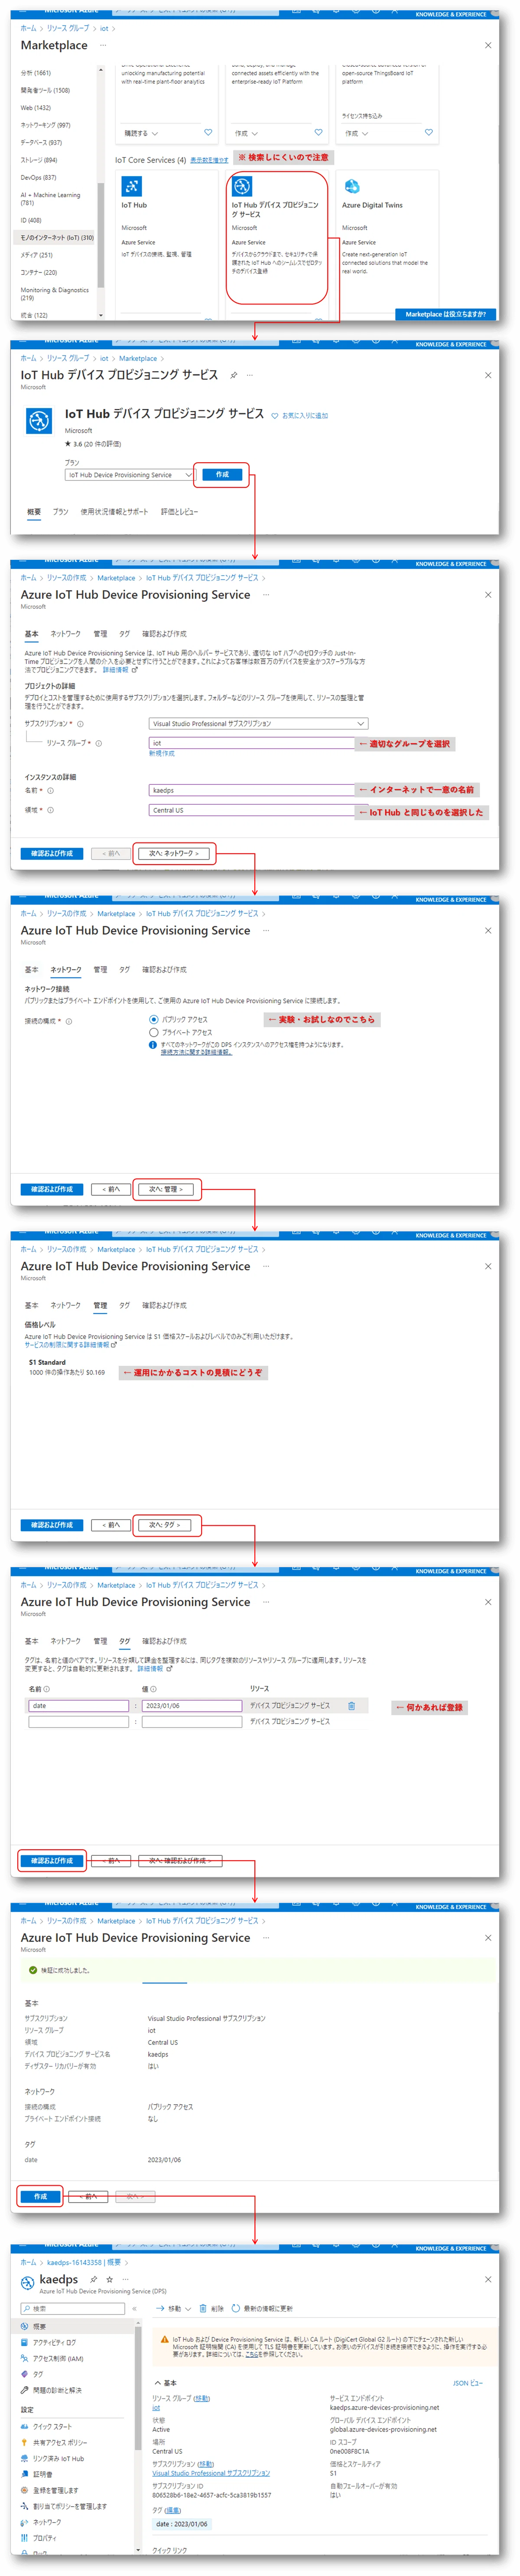Open JSON ビュー link on kaedps overview

point(468,2383)
